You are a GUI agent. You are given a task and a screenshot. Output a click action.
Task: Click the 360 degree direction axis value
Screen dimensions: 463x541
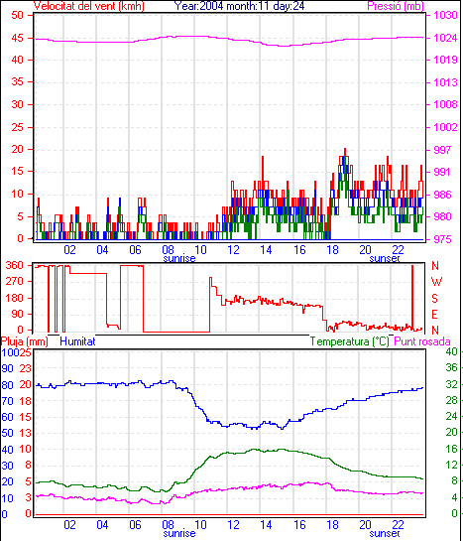[14, 265]
